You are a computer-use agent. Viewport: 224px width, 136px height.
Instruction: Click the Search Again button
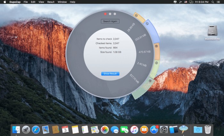(x=110, y=21)
